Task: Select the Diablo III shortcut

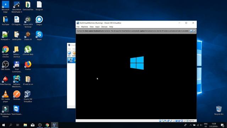Action: [28, 36]
